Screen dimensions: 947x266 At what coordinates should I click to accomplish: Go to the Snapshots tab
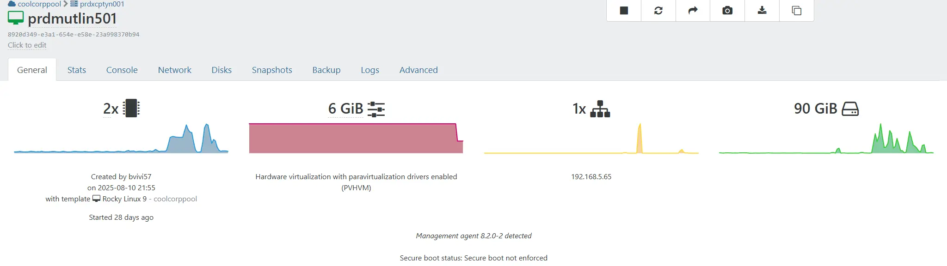click(x=272, y=70)
